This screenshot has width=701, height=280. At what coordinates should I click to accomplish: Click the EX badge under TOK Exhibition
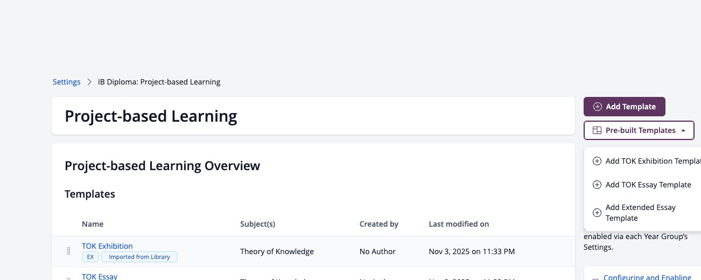90,257
